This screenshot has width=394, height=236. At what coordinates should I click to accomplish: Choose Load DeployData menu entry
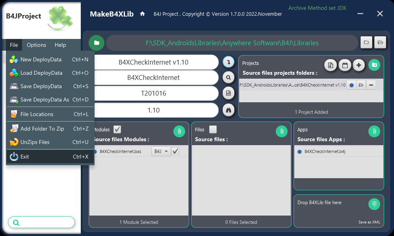point(50,73)
